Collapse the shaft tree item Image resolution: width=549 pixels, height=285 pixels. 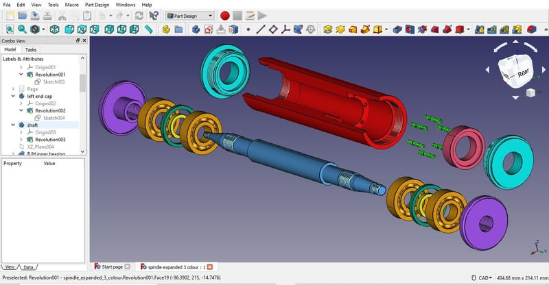[14, 125]
